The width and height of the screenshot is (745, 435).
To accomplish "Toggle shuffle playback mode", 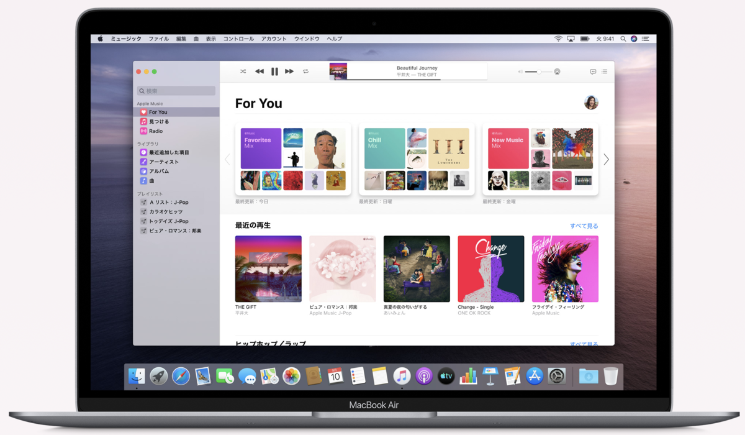I will pyautogui.click(x=243, y=71).
